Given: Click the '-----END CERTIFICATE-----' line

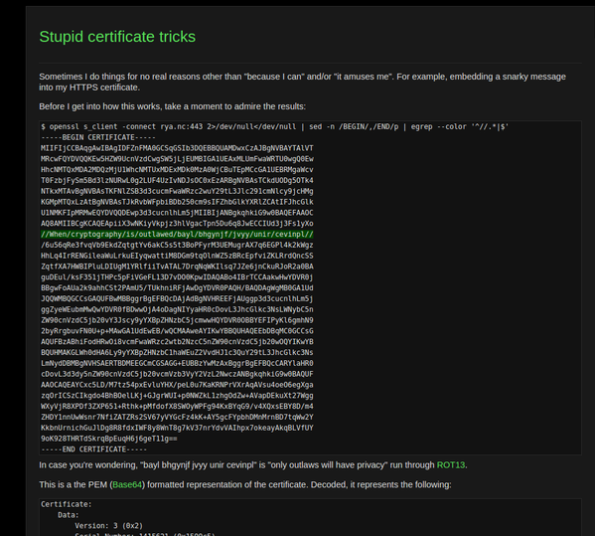Looking at the screenshot, I should (94, 449).
